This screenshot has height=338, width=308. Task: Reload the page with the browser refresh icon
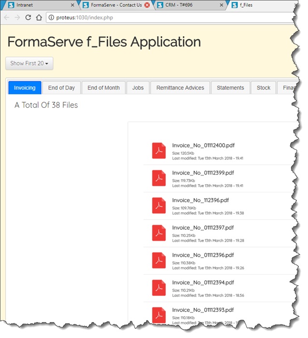pyautogui.click(x=28, y=17)
